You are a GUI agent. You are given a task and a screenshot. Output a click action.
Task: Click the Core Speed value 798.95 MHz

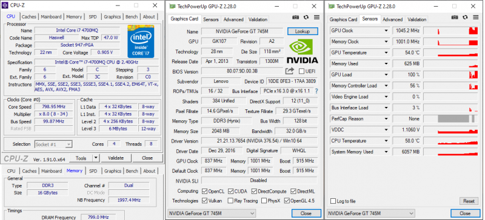click(x=54, y=107)
